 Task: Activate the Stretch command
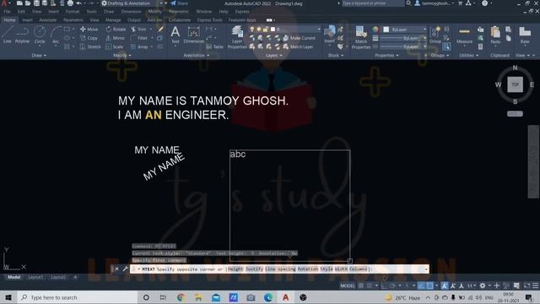pos(90,46)
